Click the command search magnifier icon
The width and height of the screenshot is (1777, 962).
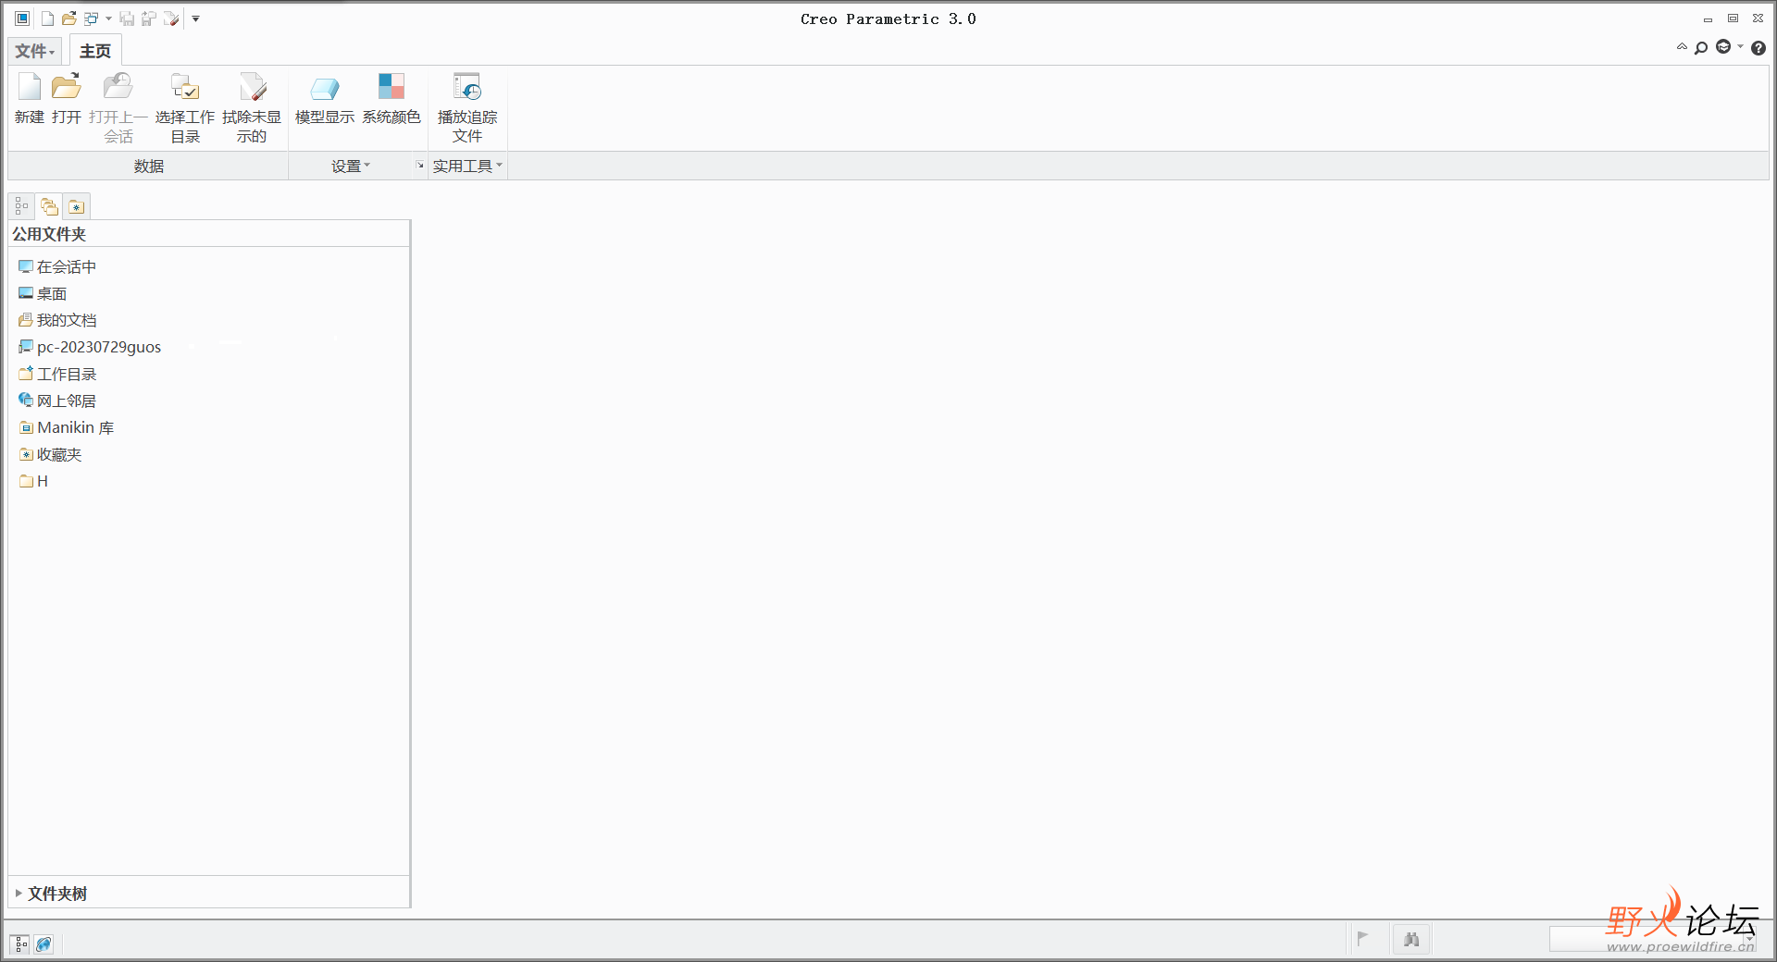(x=1701, y=48)
